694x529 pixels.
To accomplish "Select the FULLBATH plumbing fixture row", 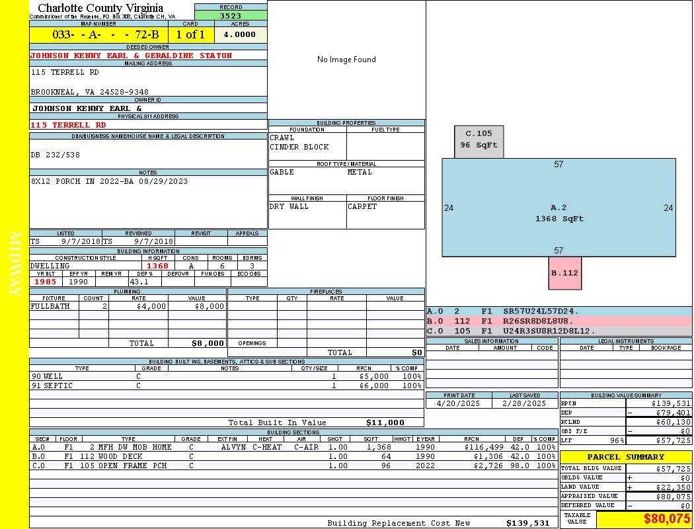I will click(128, 307).
